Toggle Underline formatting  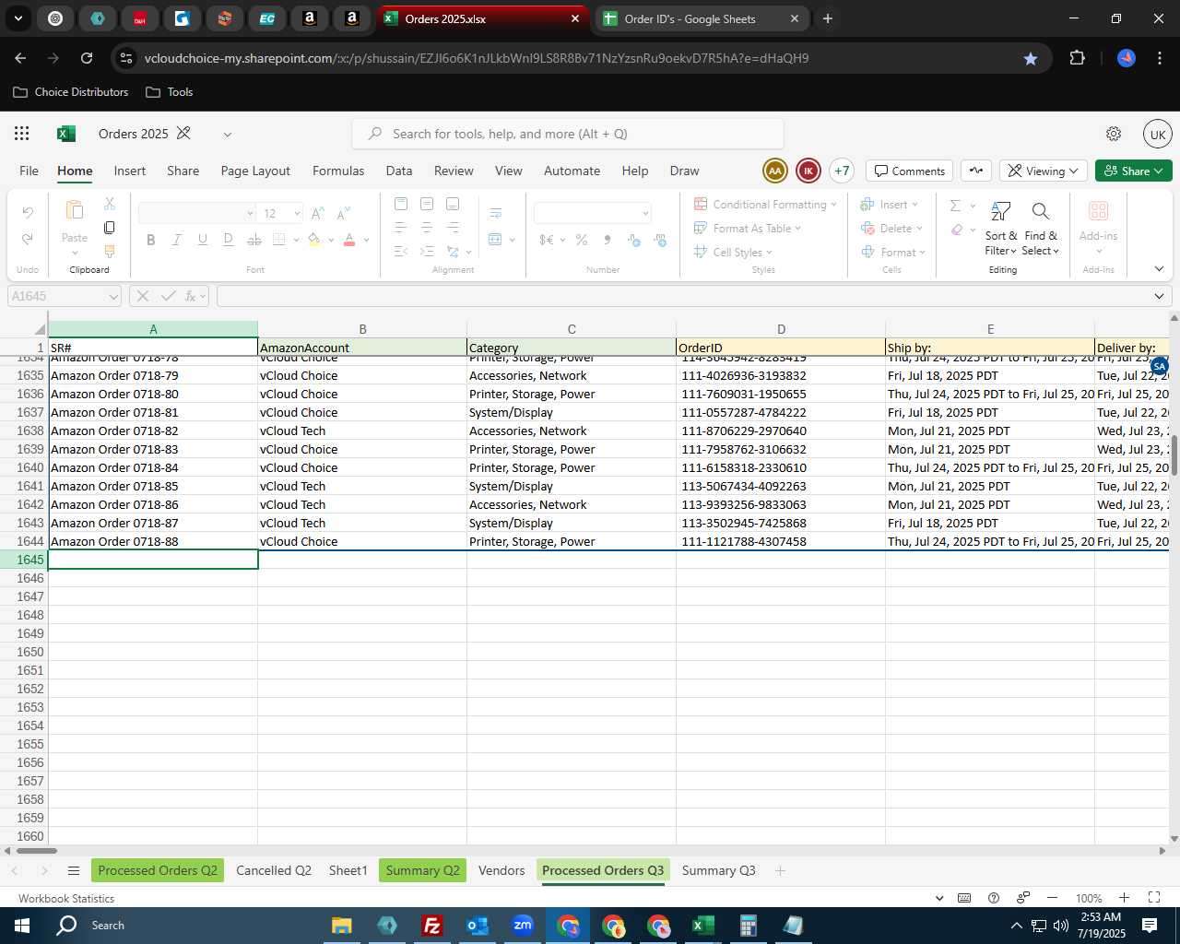click(x=203, y=240)
